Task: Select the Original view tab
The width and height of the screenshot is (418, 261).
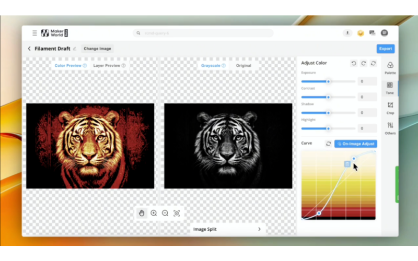Action: [x=243, y=66]
